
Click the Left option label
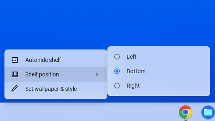[x=131, y=57]
